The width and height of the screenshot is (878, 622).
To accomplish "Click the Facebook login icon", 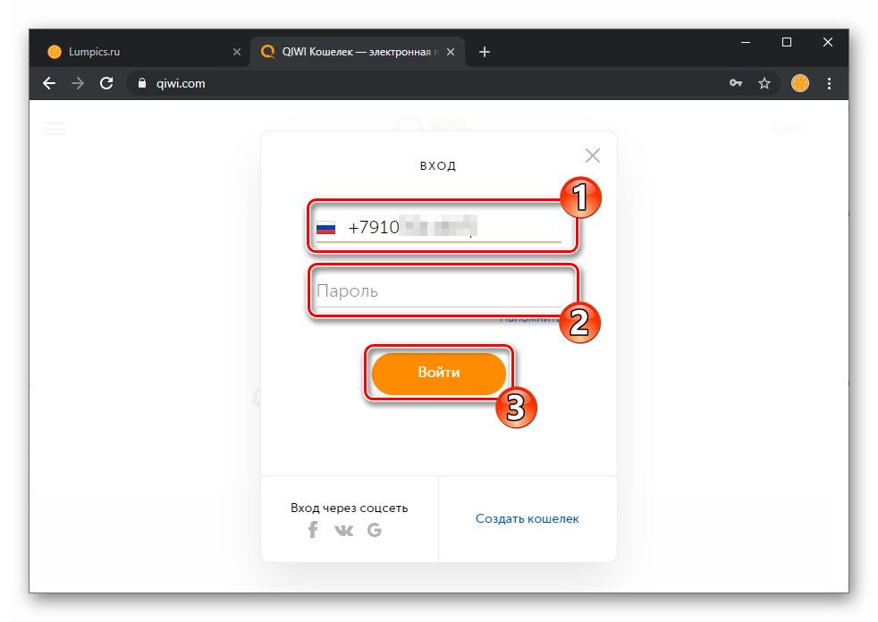I will click(x=313, y=529).
